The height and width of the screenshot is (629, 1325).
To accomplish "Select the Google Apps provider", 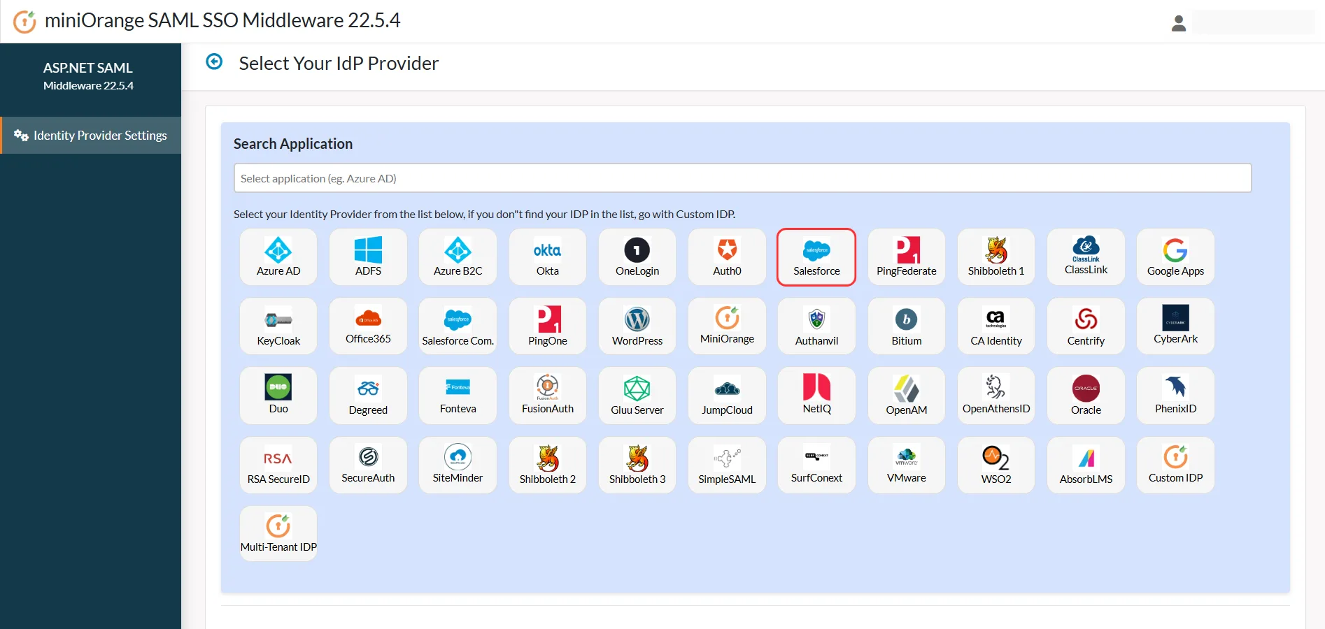I will [x=1175, y=257].
